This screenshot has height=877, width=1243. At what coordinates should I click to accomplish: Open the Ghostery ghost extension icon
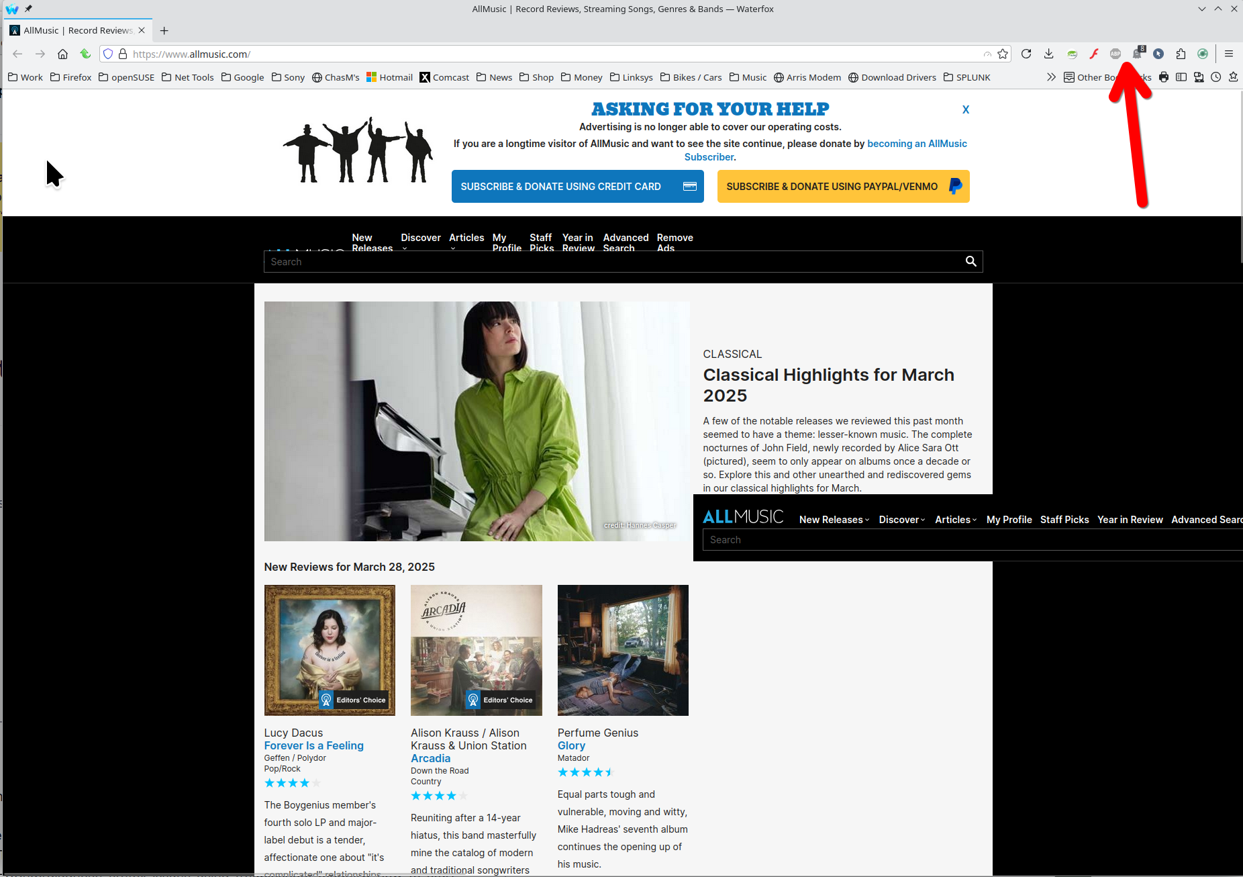1138,53
